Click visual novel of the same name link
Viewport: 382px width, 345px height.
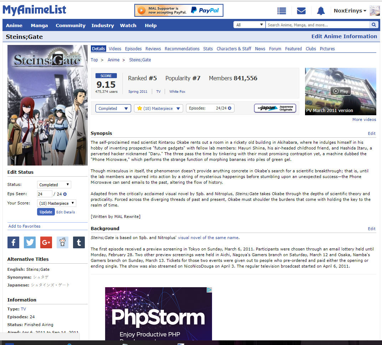point(208,238)
